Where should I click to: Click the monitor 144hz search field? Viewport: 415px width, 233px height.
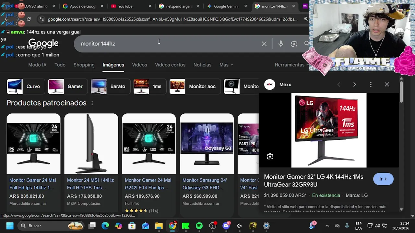(x=169, y=44)
